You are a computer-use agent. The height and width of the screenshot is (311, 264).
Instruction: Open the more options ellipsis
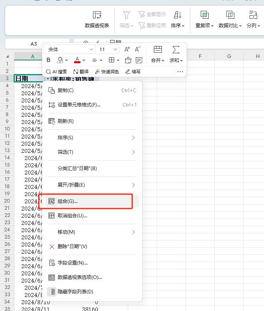pyautogui.click(x=180, y=72)
